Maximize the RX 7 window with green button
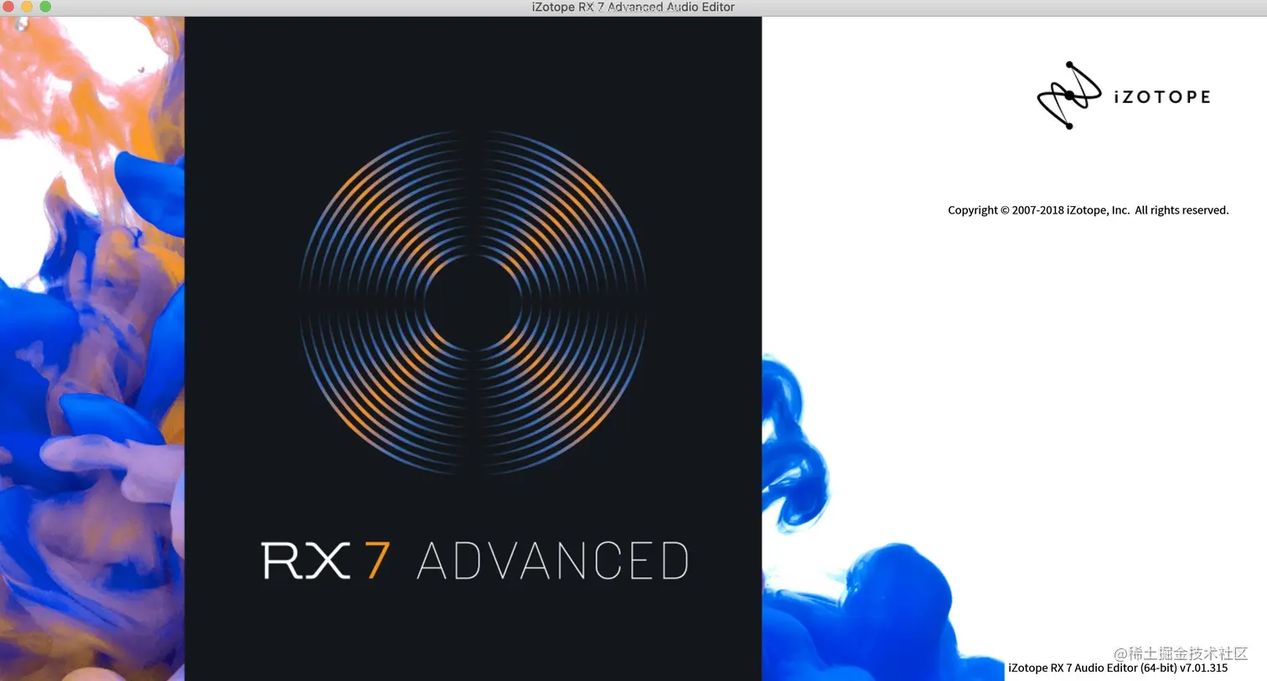The image size is (1267, 681). click(45, 7)
